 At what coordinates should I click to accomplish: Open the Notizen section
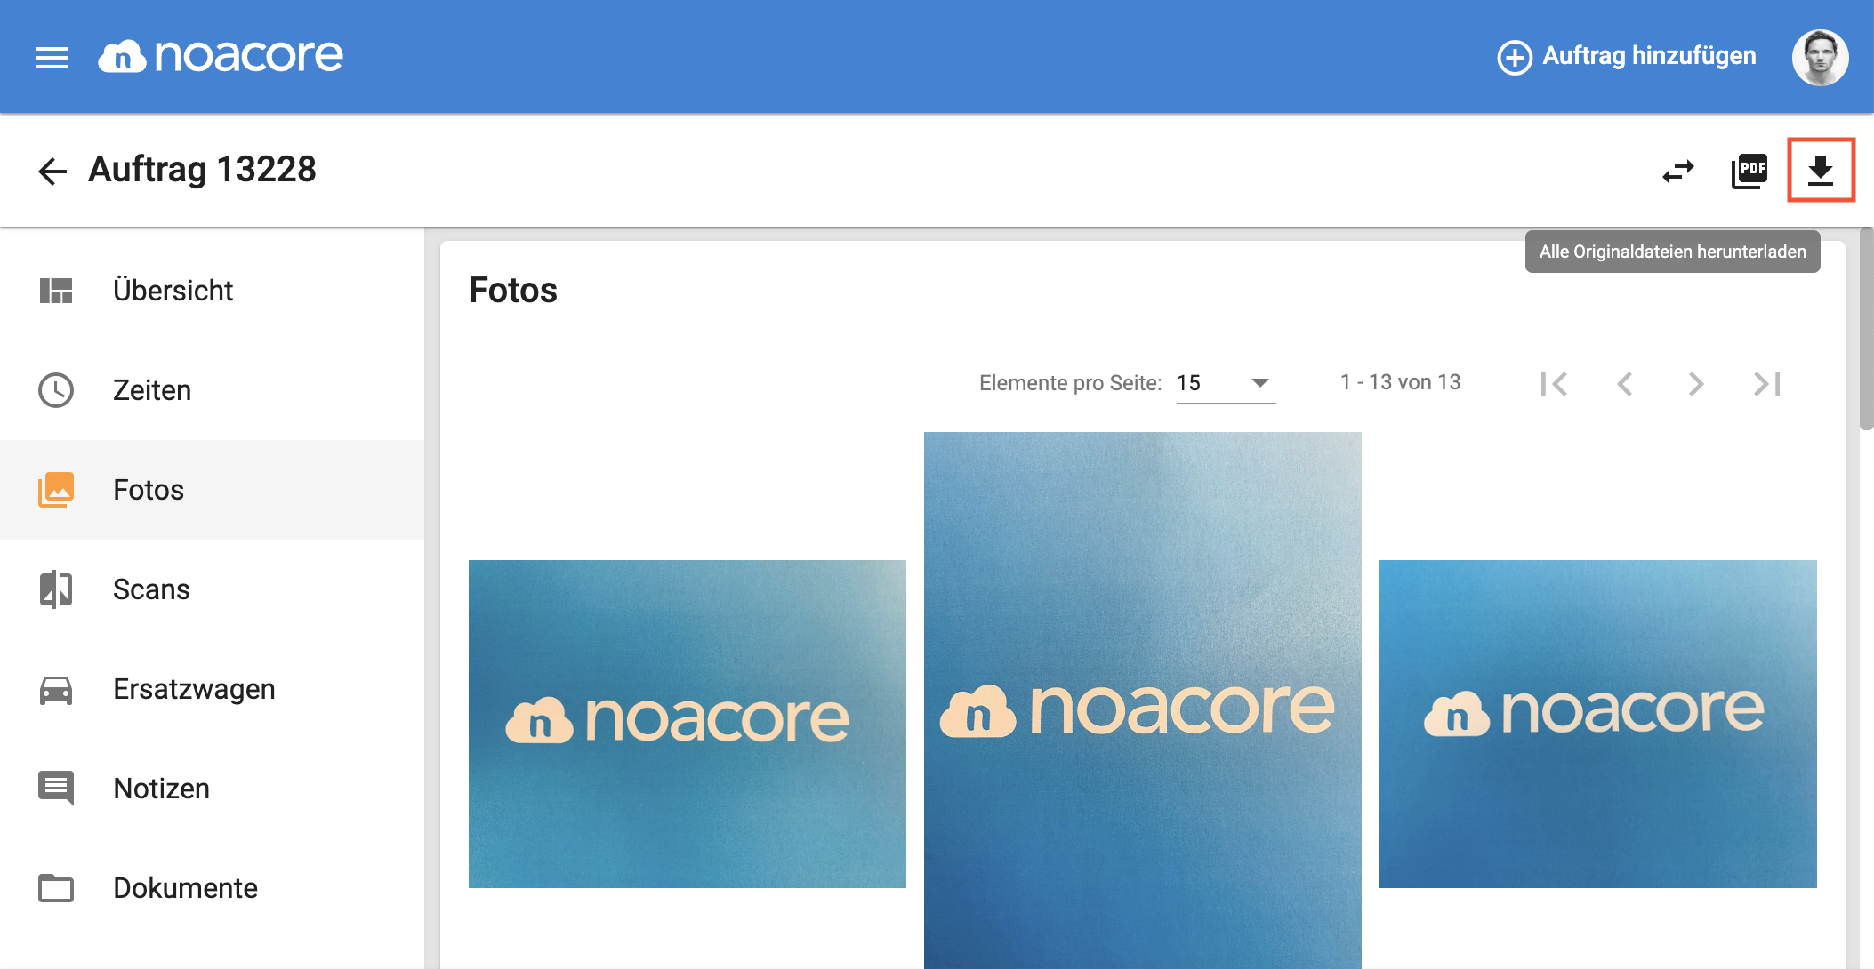pyautogui.click(x=212, y=789)
